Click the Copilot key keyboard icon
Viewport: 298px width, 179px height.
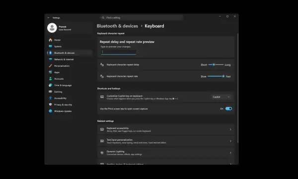[102, 97]
